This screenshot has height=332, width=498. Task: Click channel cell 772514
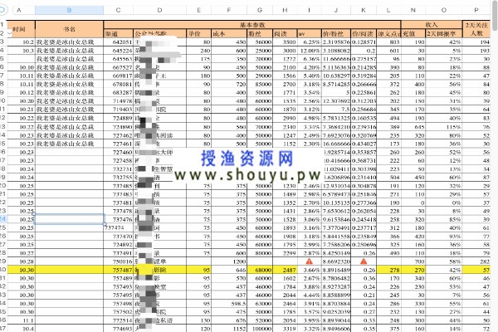point(118,320)
